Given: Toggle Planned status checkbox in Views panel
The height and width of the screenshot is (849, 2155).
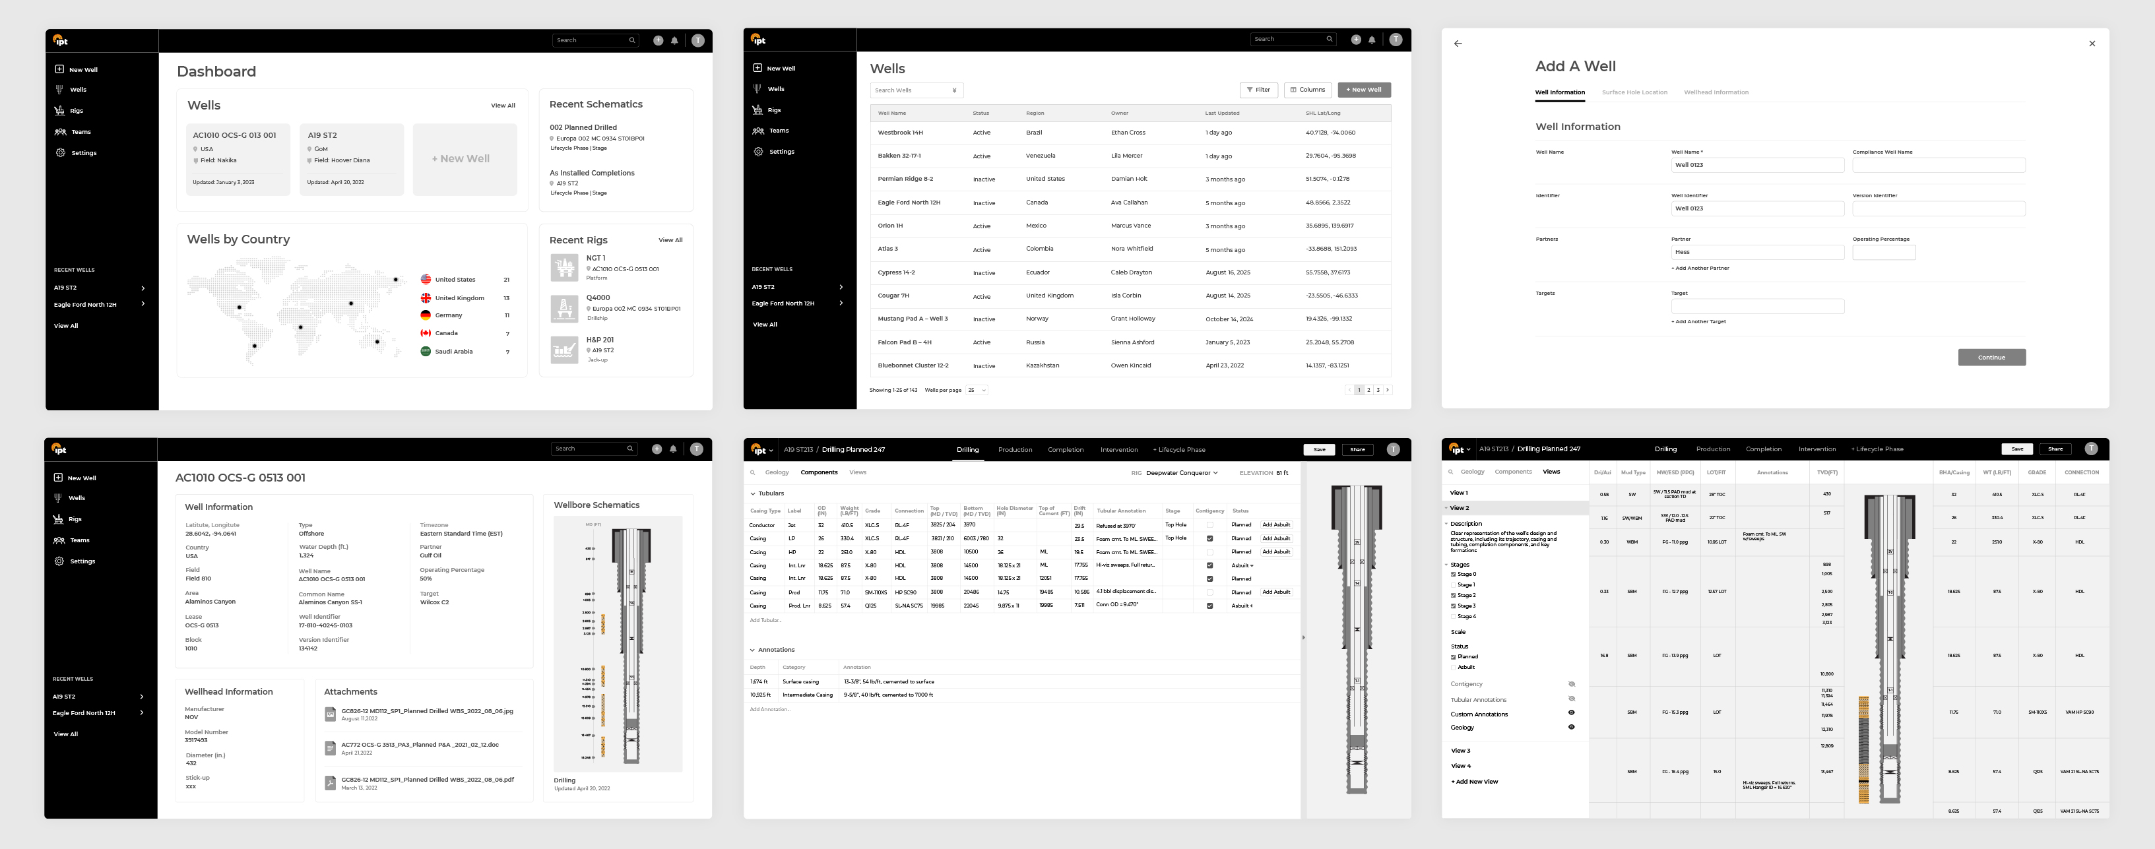Looking at the screenshot, I should (1453, 656).
